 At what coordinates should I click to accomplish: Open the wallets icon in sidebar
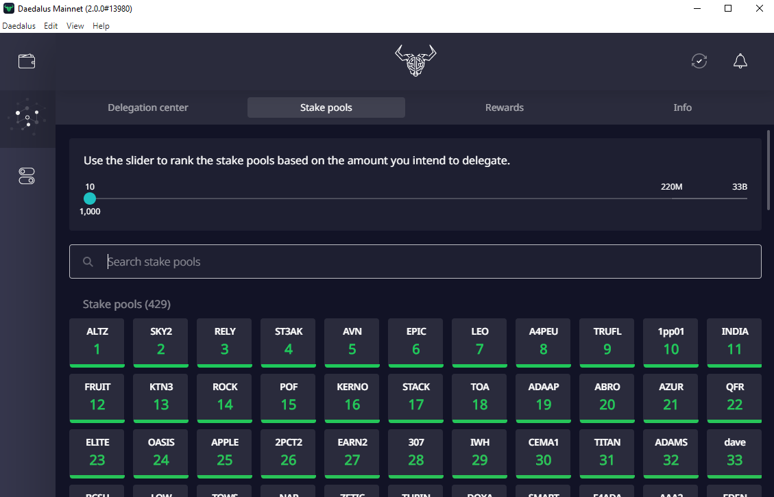click(27, 61)
